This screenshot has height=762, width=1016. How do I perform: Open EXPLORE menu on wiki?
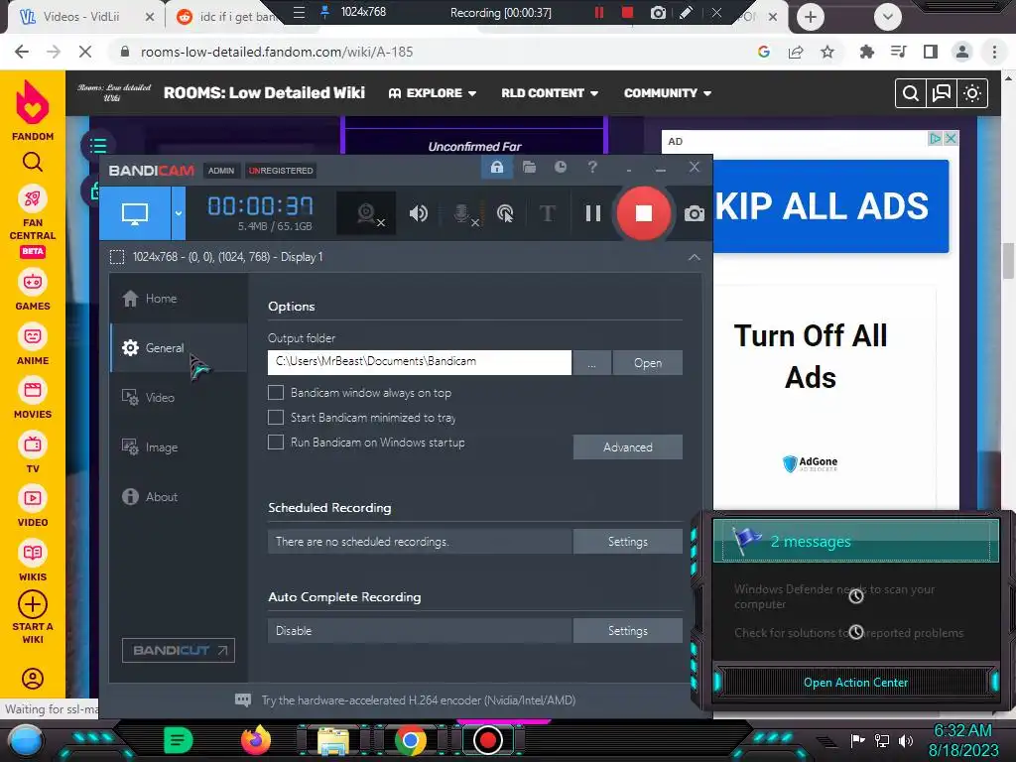[x=433, y=93]
